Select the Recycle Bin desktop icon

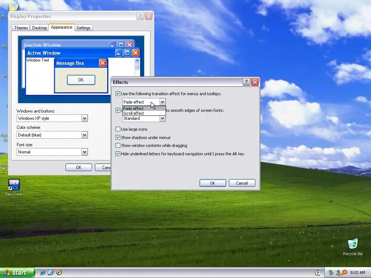pyautogui.click(x=353, y=247)
